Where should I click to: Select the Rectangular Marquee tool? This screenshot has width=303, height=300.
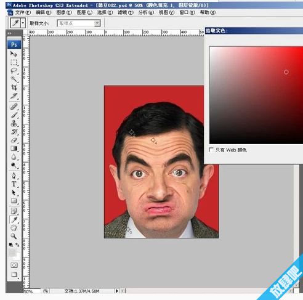(x=14, y=62)
